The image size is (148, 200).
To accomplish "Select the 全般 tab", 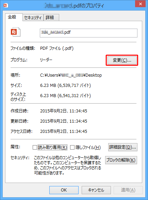I will tap(14, 17).
